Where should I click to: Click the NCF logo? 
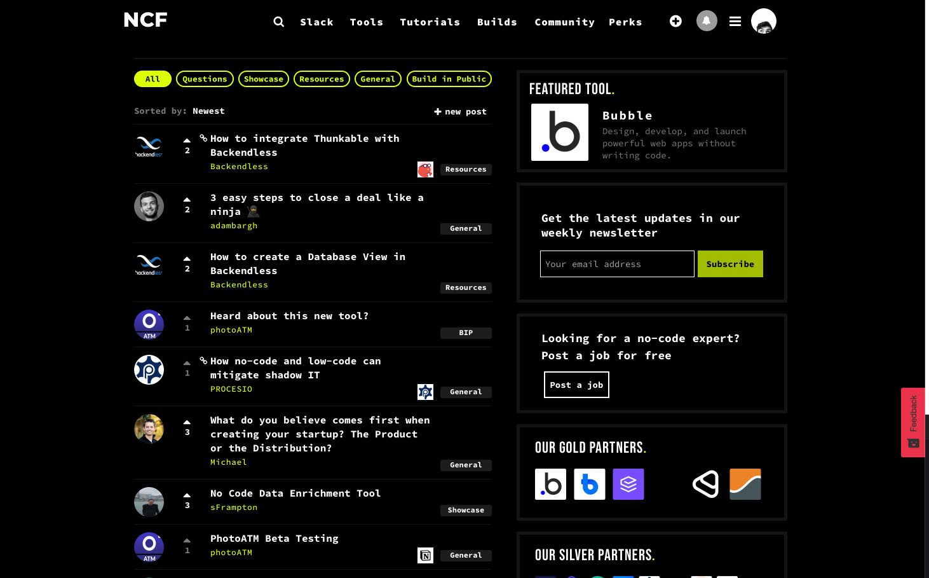146,20
